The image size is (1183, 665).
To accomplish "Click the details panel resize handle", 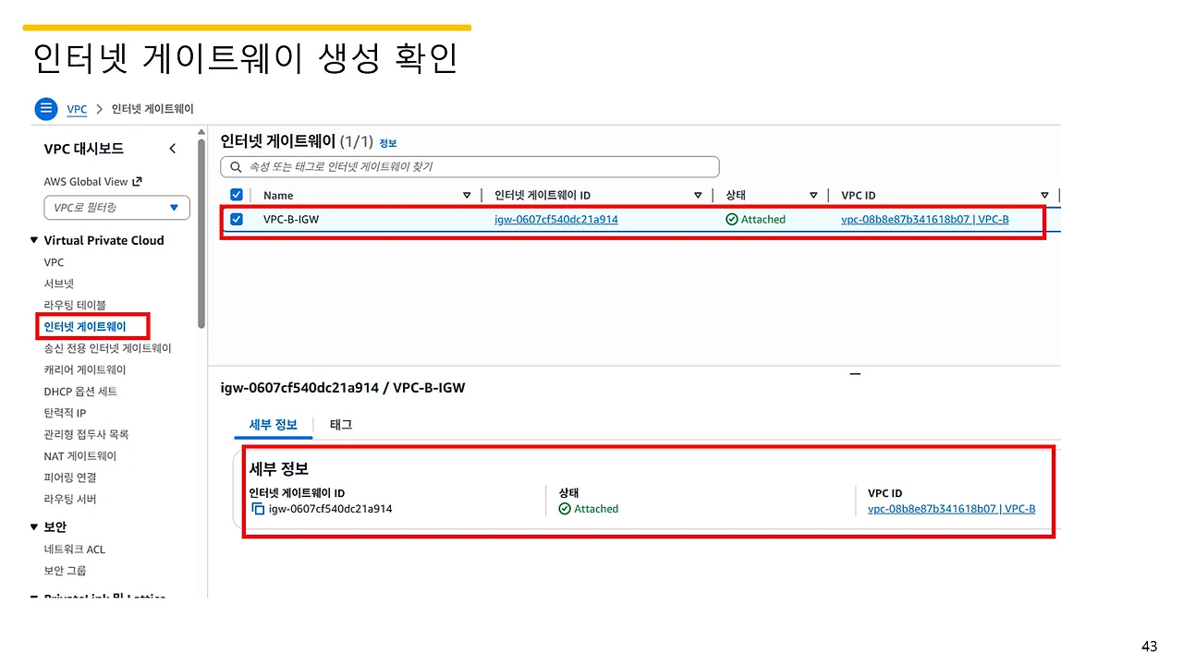I will 855,374.
